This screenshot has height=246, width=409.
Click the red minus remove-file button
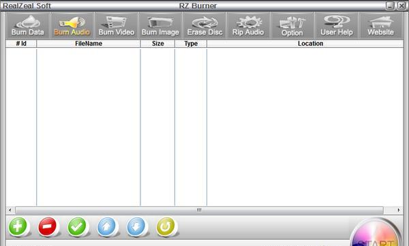point(47,226)
